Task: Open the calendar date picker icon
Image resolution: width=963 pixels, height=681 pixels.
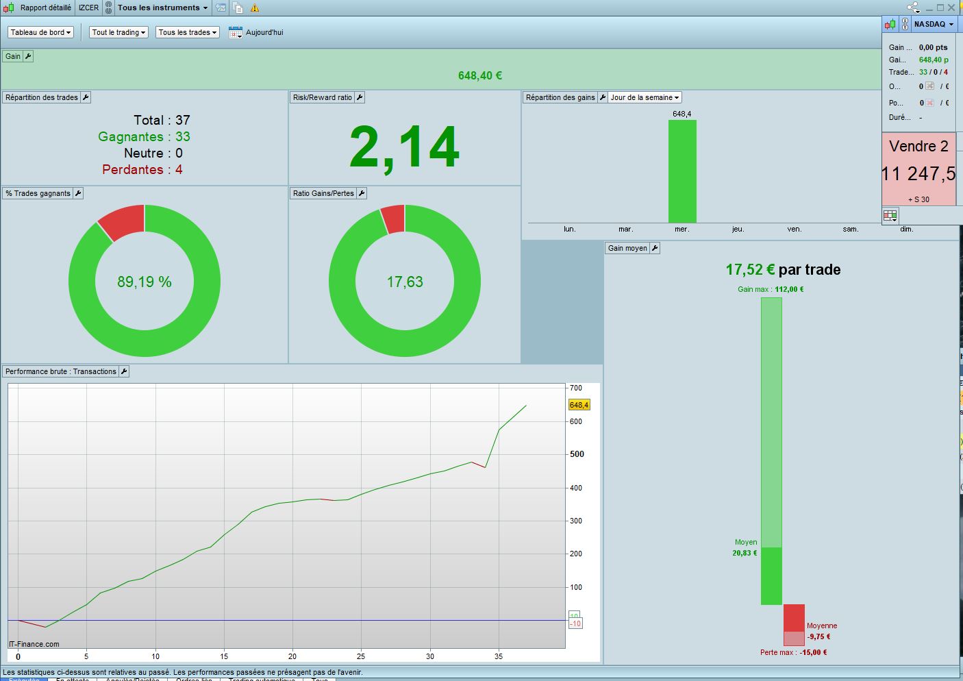Action: 235,32
